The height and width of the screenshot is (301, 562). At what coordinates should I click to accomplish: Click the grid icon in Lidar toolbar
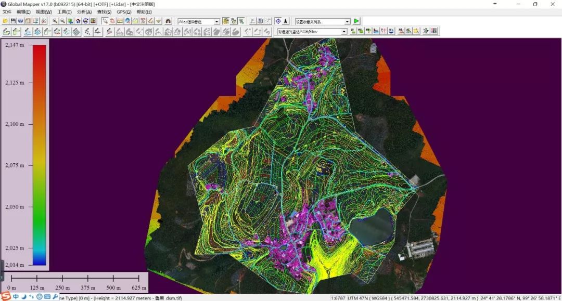(x=434, y=31)
